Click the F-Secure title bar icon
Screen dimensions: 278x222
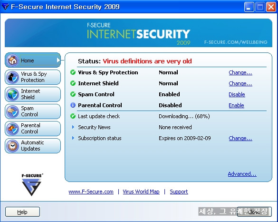[x=5, y=7]
